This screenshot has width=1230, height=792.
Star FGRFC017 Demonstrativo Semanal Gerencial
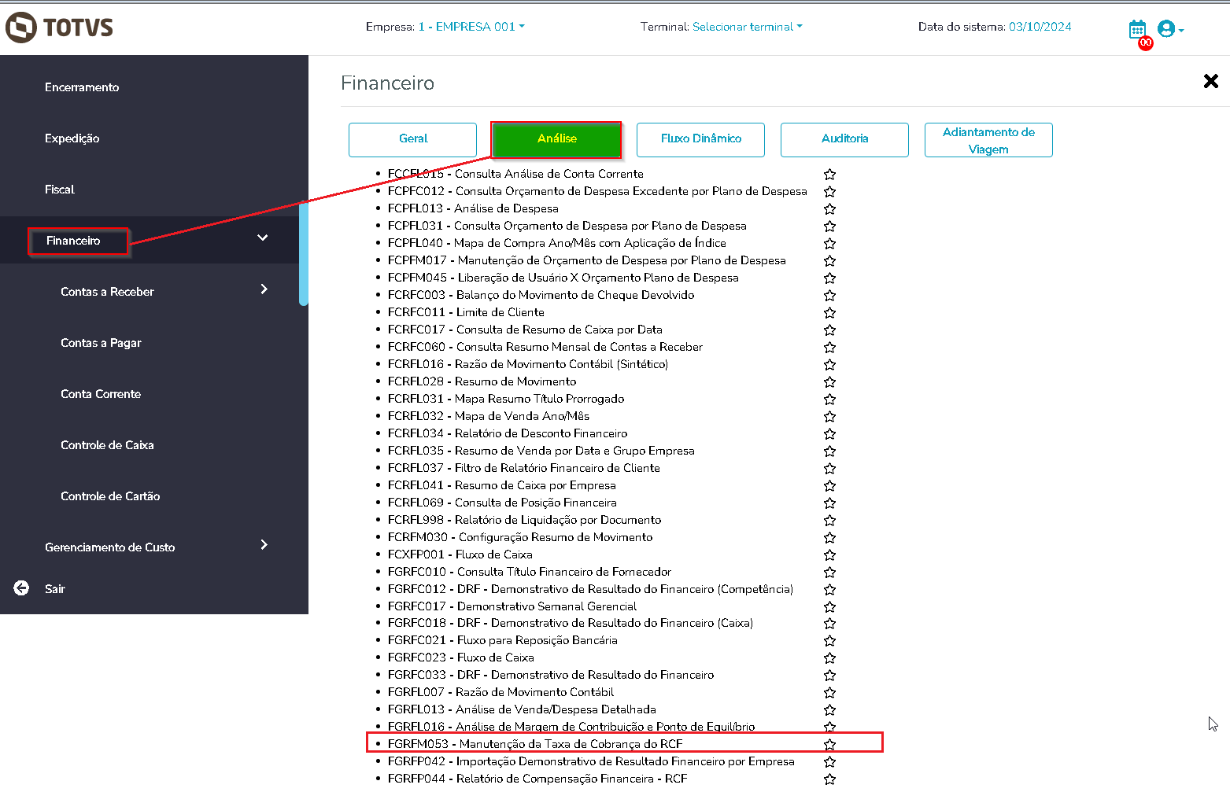(829, 607)
